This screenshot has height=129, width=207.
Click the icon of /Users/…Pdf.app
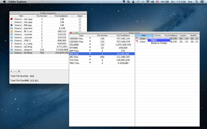pyautogui.click(x=12, y=25)
